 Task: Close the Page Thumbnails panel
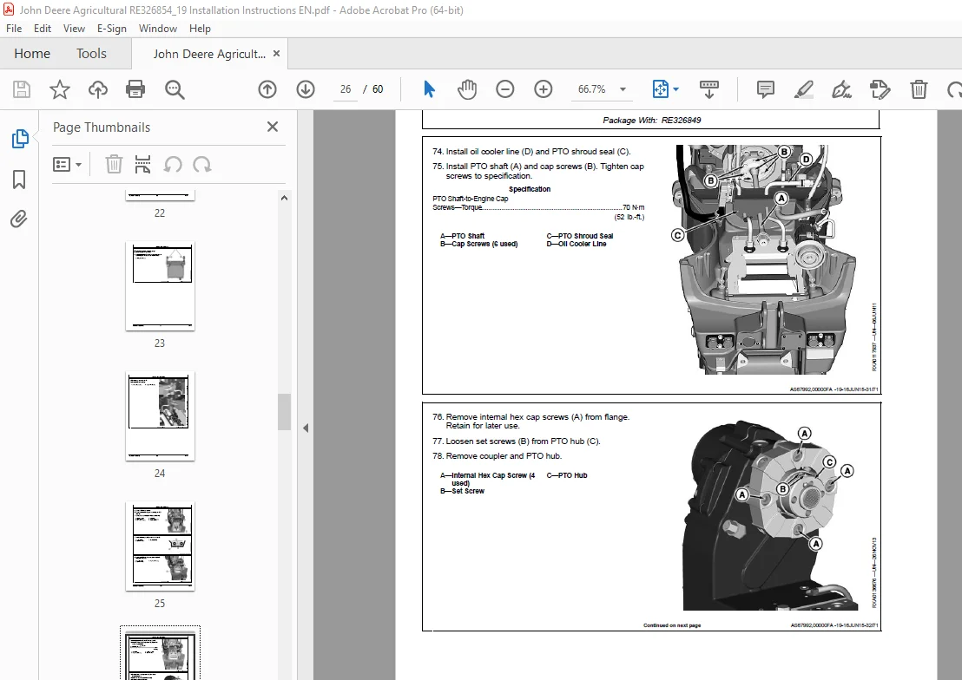[x=273, y=127]
